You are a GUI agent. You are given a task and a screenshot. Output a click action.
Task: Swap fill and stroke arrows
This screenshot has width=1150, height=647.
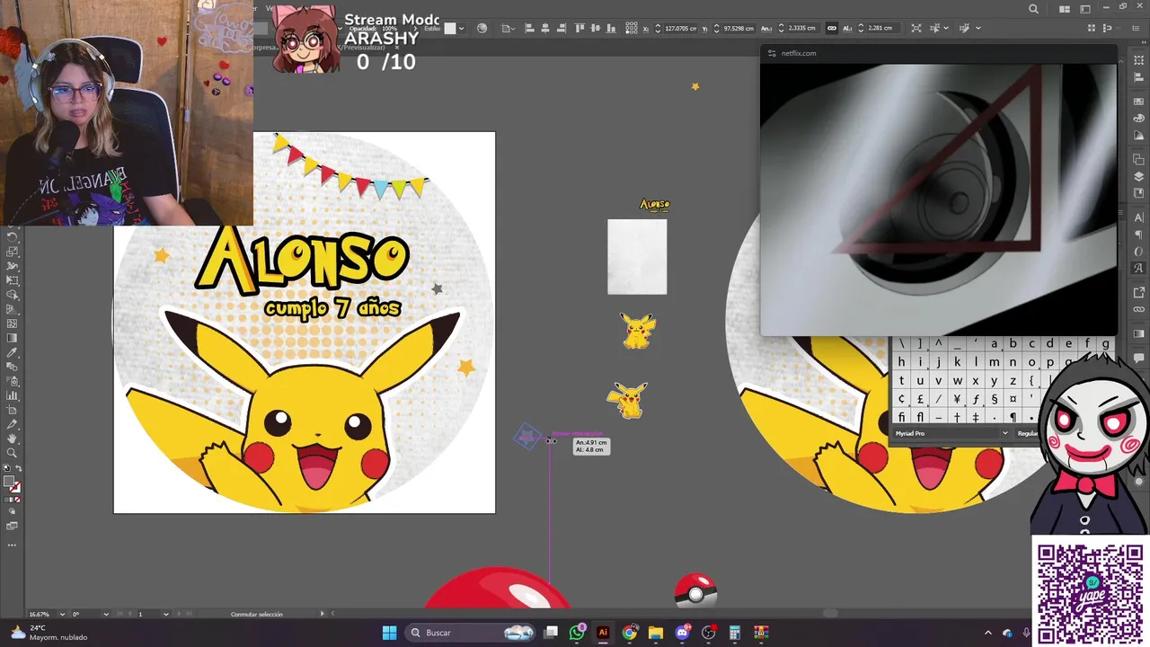point(19,467)
